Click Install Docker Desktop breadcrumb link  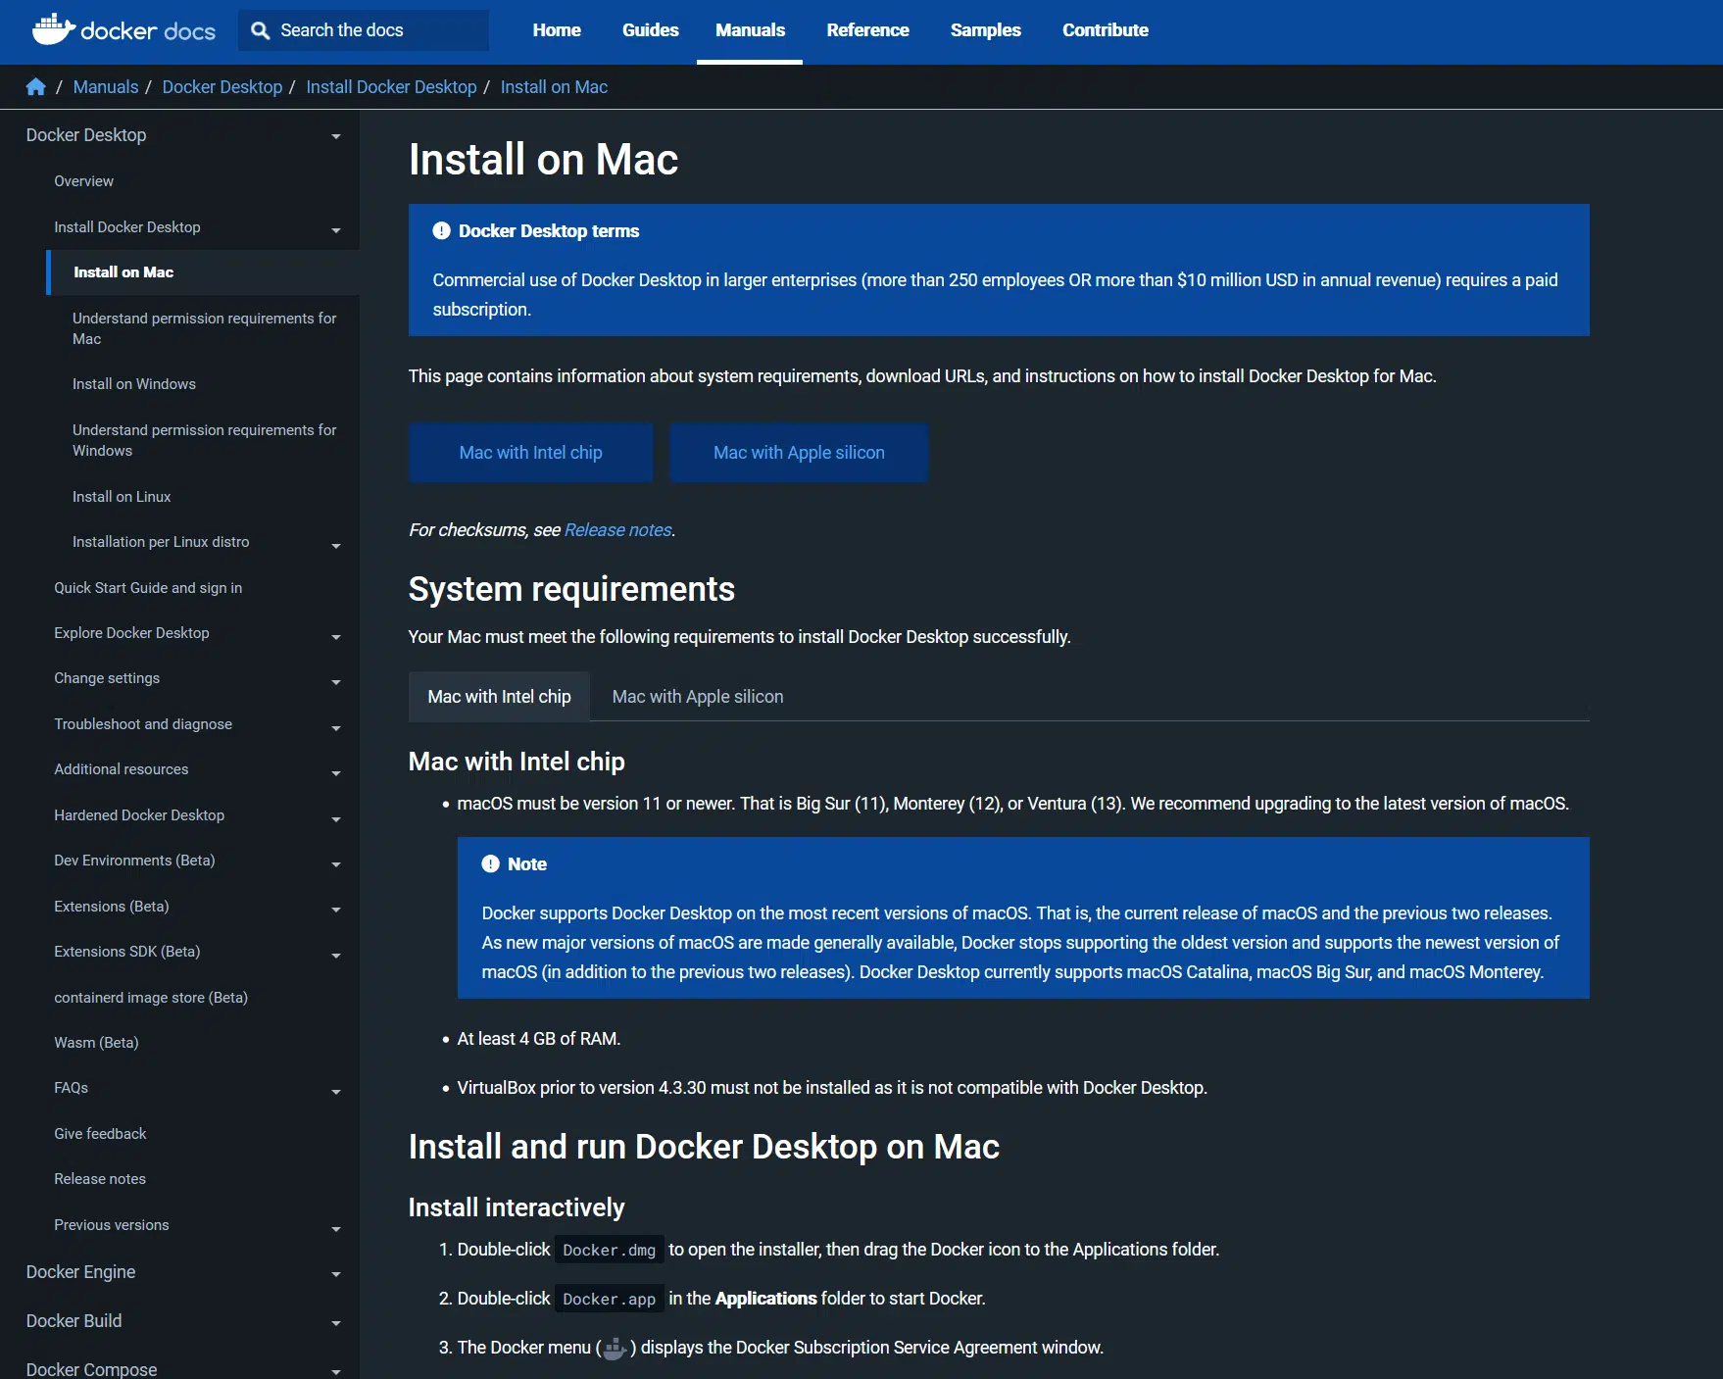[391, 87]
